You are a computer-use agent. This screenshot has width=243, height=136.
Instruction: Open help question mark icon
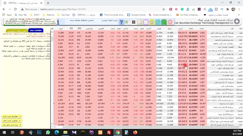click(121, 22)
